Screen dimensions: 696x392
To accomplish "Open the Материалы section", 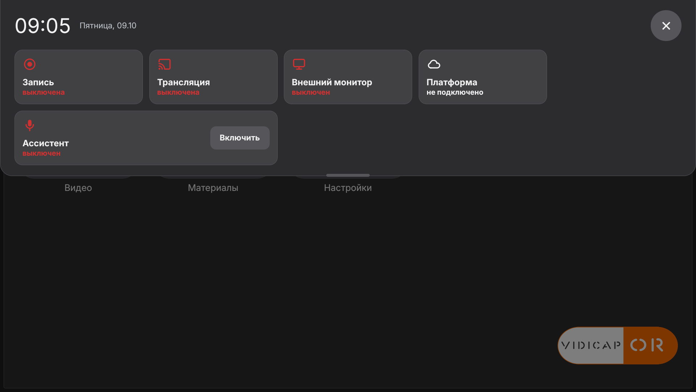I will [213, 188].
